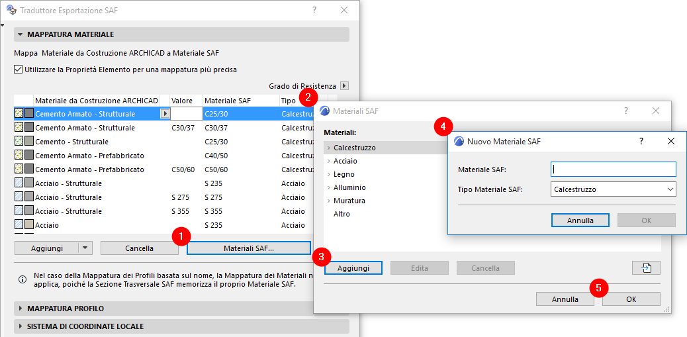Expand the Muratura material group
Viewport: 687px width, 337px height.
pos(328,201)
